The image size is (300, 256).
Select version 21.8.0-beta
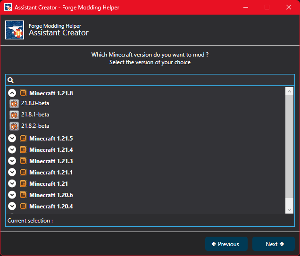35,103
